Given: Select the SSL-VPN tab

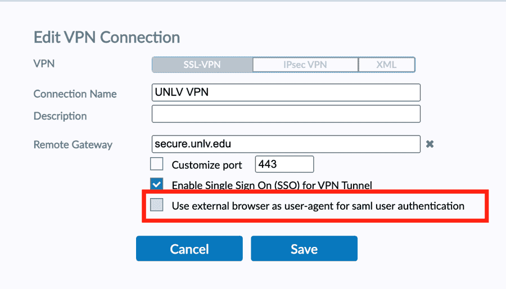Looking at the screenshot, I should [x=202, y=65].
